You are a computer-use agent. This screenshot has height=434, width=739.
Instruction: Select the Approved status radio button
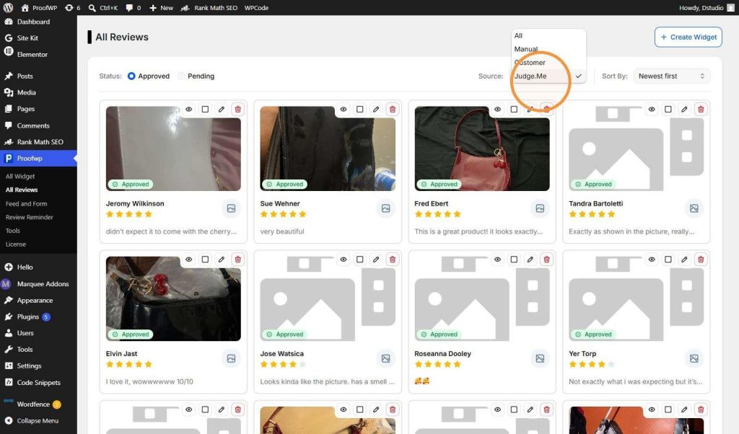tap(131, 76)
